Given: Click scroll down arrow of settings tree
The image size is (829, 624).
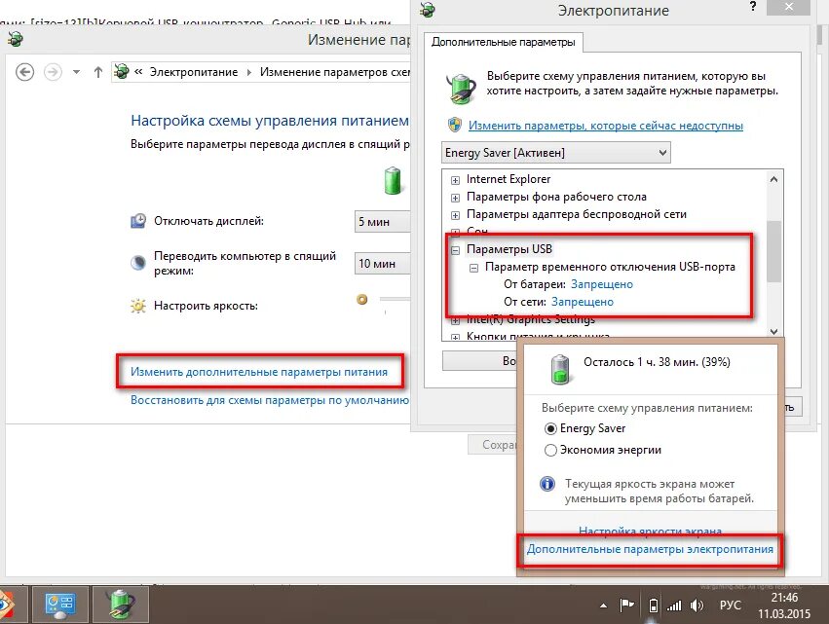Looking at the screenshot, I should (774, 331).
